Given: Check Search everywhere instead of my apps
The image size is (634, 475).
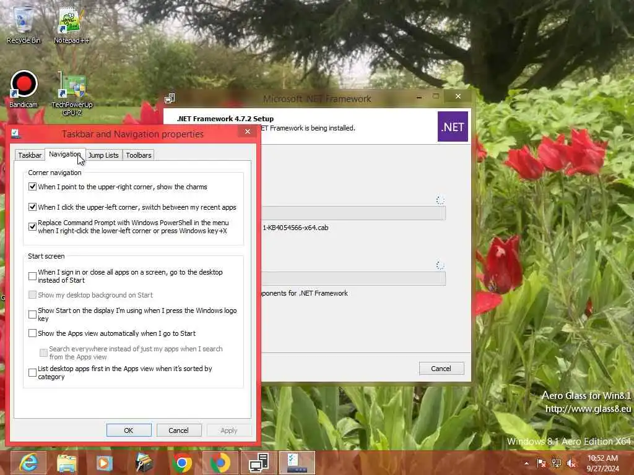Looking at the screenshot, I should [43, 353].
